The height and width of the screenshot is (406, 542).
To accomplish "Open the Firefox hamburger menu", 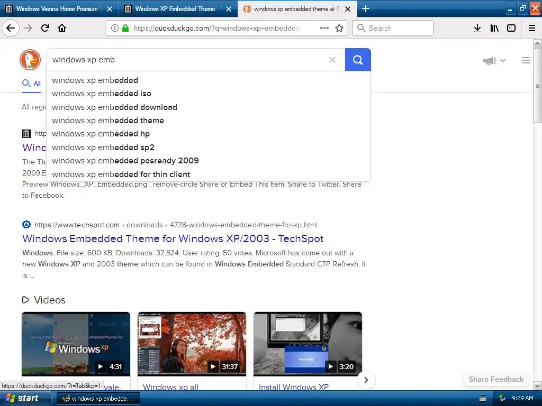I will 532,28.
